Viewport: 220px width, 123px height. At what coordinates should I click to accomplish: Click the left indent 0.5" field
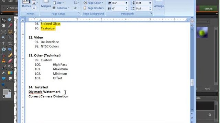pyautogui.click(x=118, y=3)
